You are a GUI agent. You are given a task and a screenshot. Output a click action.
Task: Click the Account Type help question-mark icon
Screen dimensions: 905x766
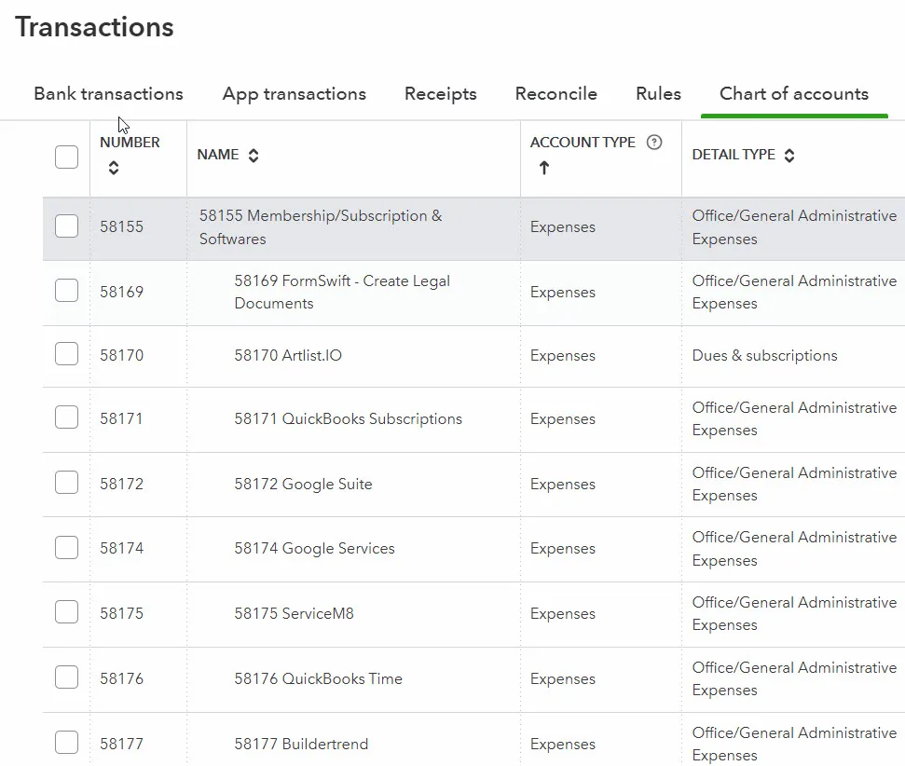[654, 143]
